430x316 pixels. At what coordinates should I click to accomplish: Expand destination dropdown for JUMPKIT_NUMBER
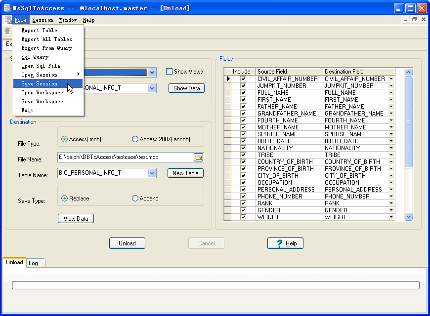(391, 86)
